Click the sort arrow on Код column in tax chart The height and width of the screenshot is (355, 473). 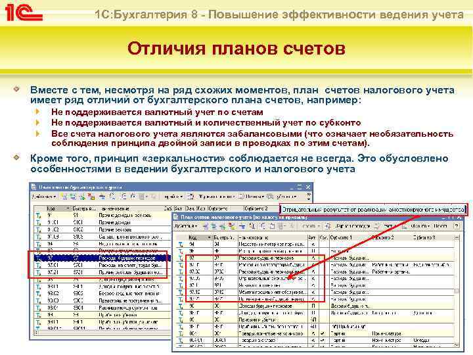coord(210,237)
